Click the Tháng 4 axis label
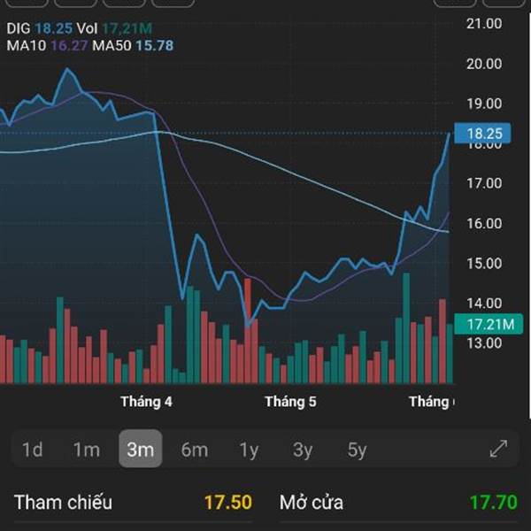531x531 pixels. click(x=146, y=402)
